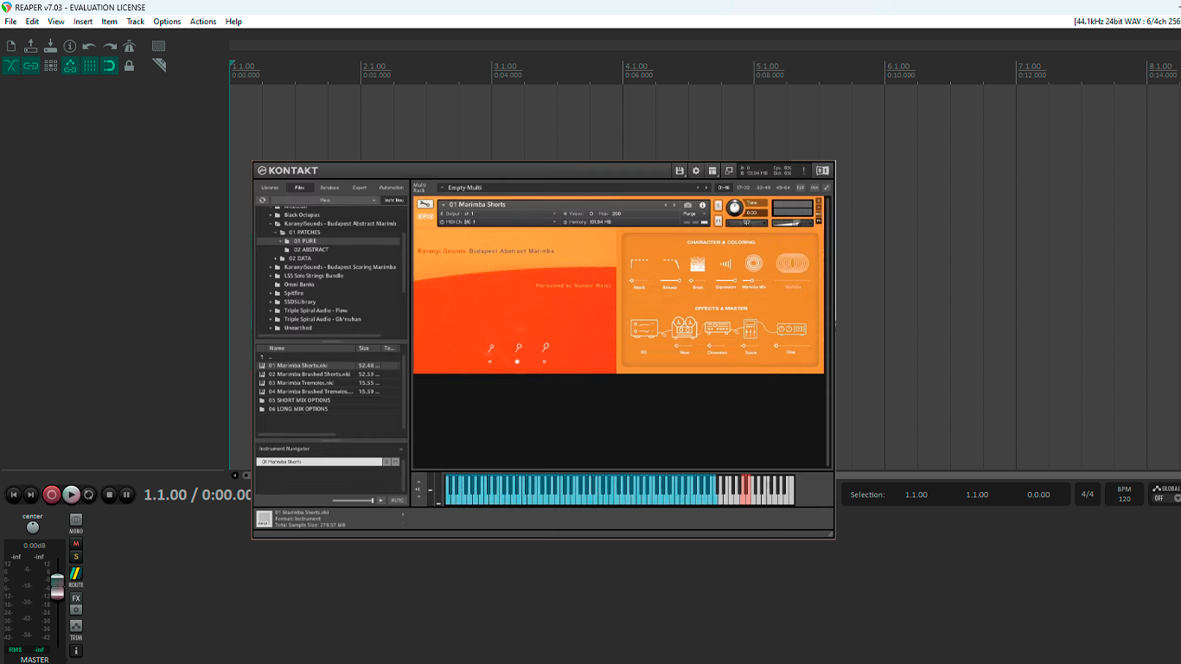
Task: Click the Attack slider in Character & Coloring
Action: pyautogui.click(x=639, y=281)
